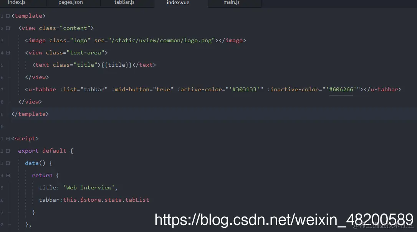Viewport: 417px width, 232px height.
Task: Click the default keyword
Action: (54, 151)
